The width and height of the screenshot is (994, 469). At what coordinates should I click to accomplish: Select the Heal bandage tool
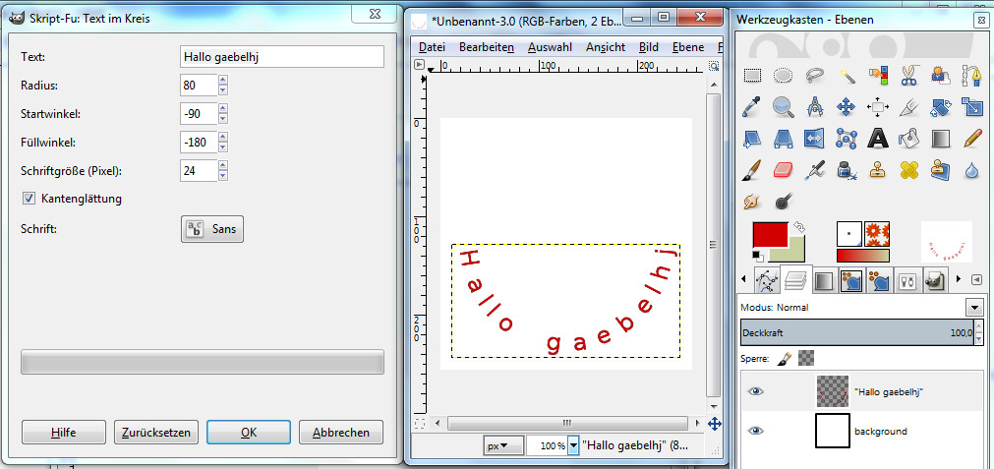[908, 170]
